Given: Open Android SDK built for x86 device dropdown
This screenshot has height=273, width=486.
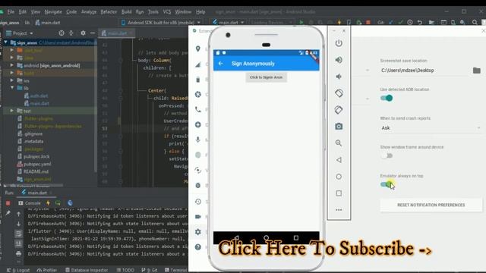Looking at the screenshot, I should [x=160, y=22].
